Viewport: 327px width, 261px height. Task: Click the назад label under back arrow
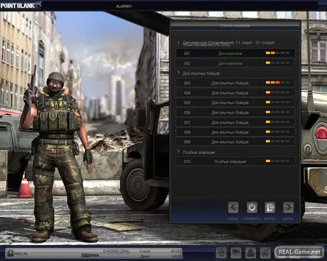pos(233,219)
